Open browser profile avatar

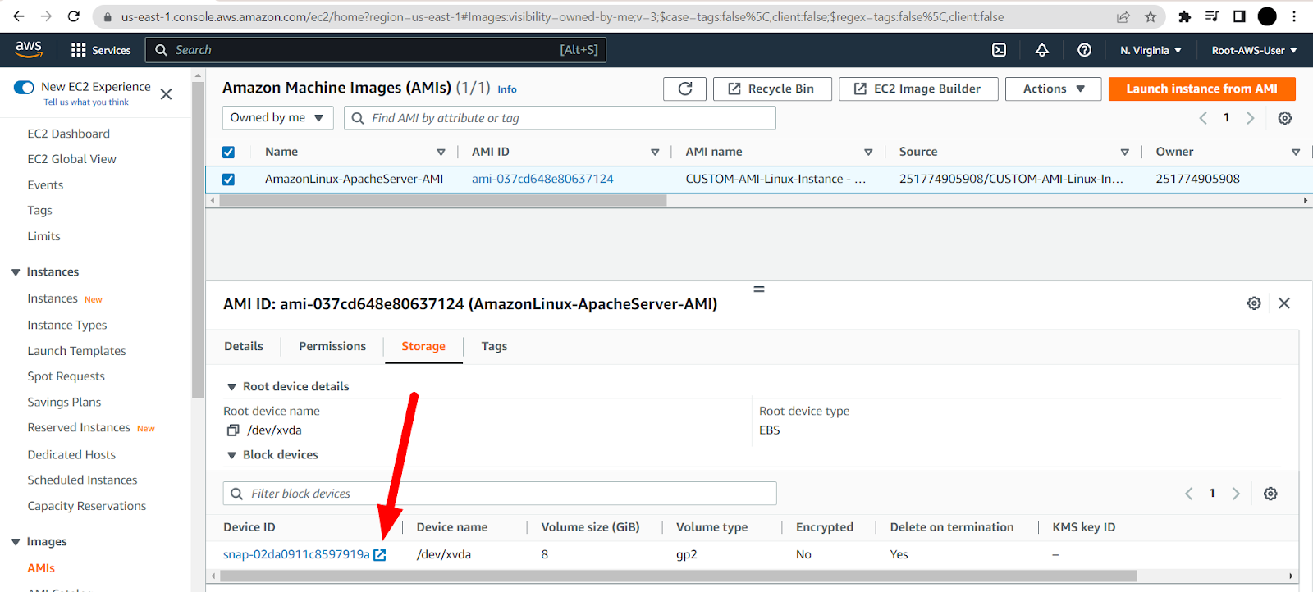pos(1267,16)
